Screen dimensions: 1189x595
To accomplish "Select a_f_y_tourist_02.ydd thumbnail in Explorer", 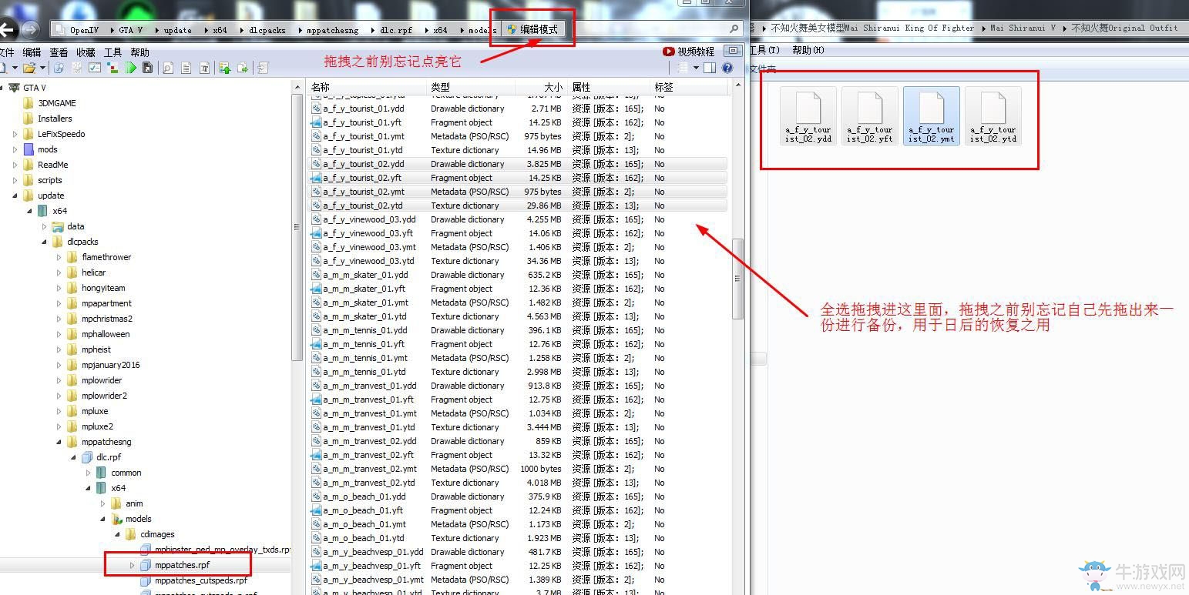I will 808,116.
